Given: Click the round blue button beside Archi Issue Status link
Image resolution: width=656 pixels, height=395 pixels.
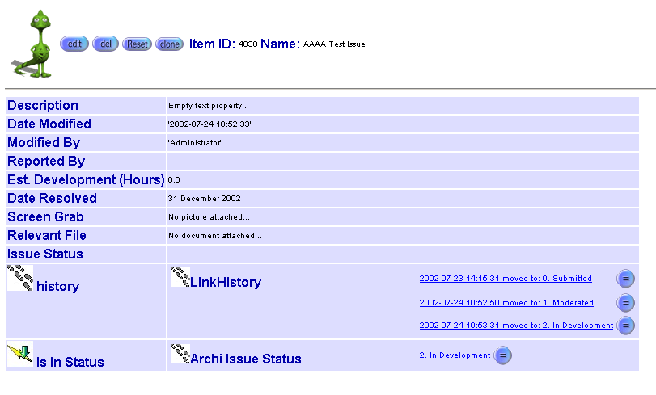Looking at the screenshot, I should [x=502, y=355].
